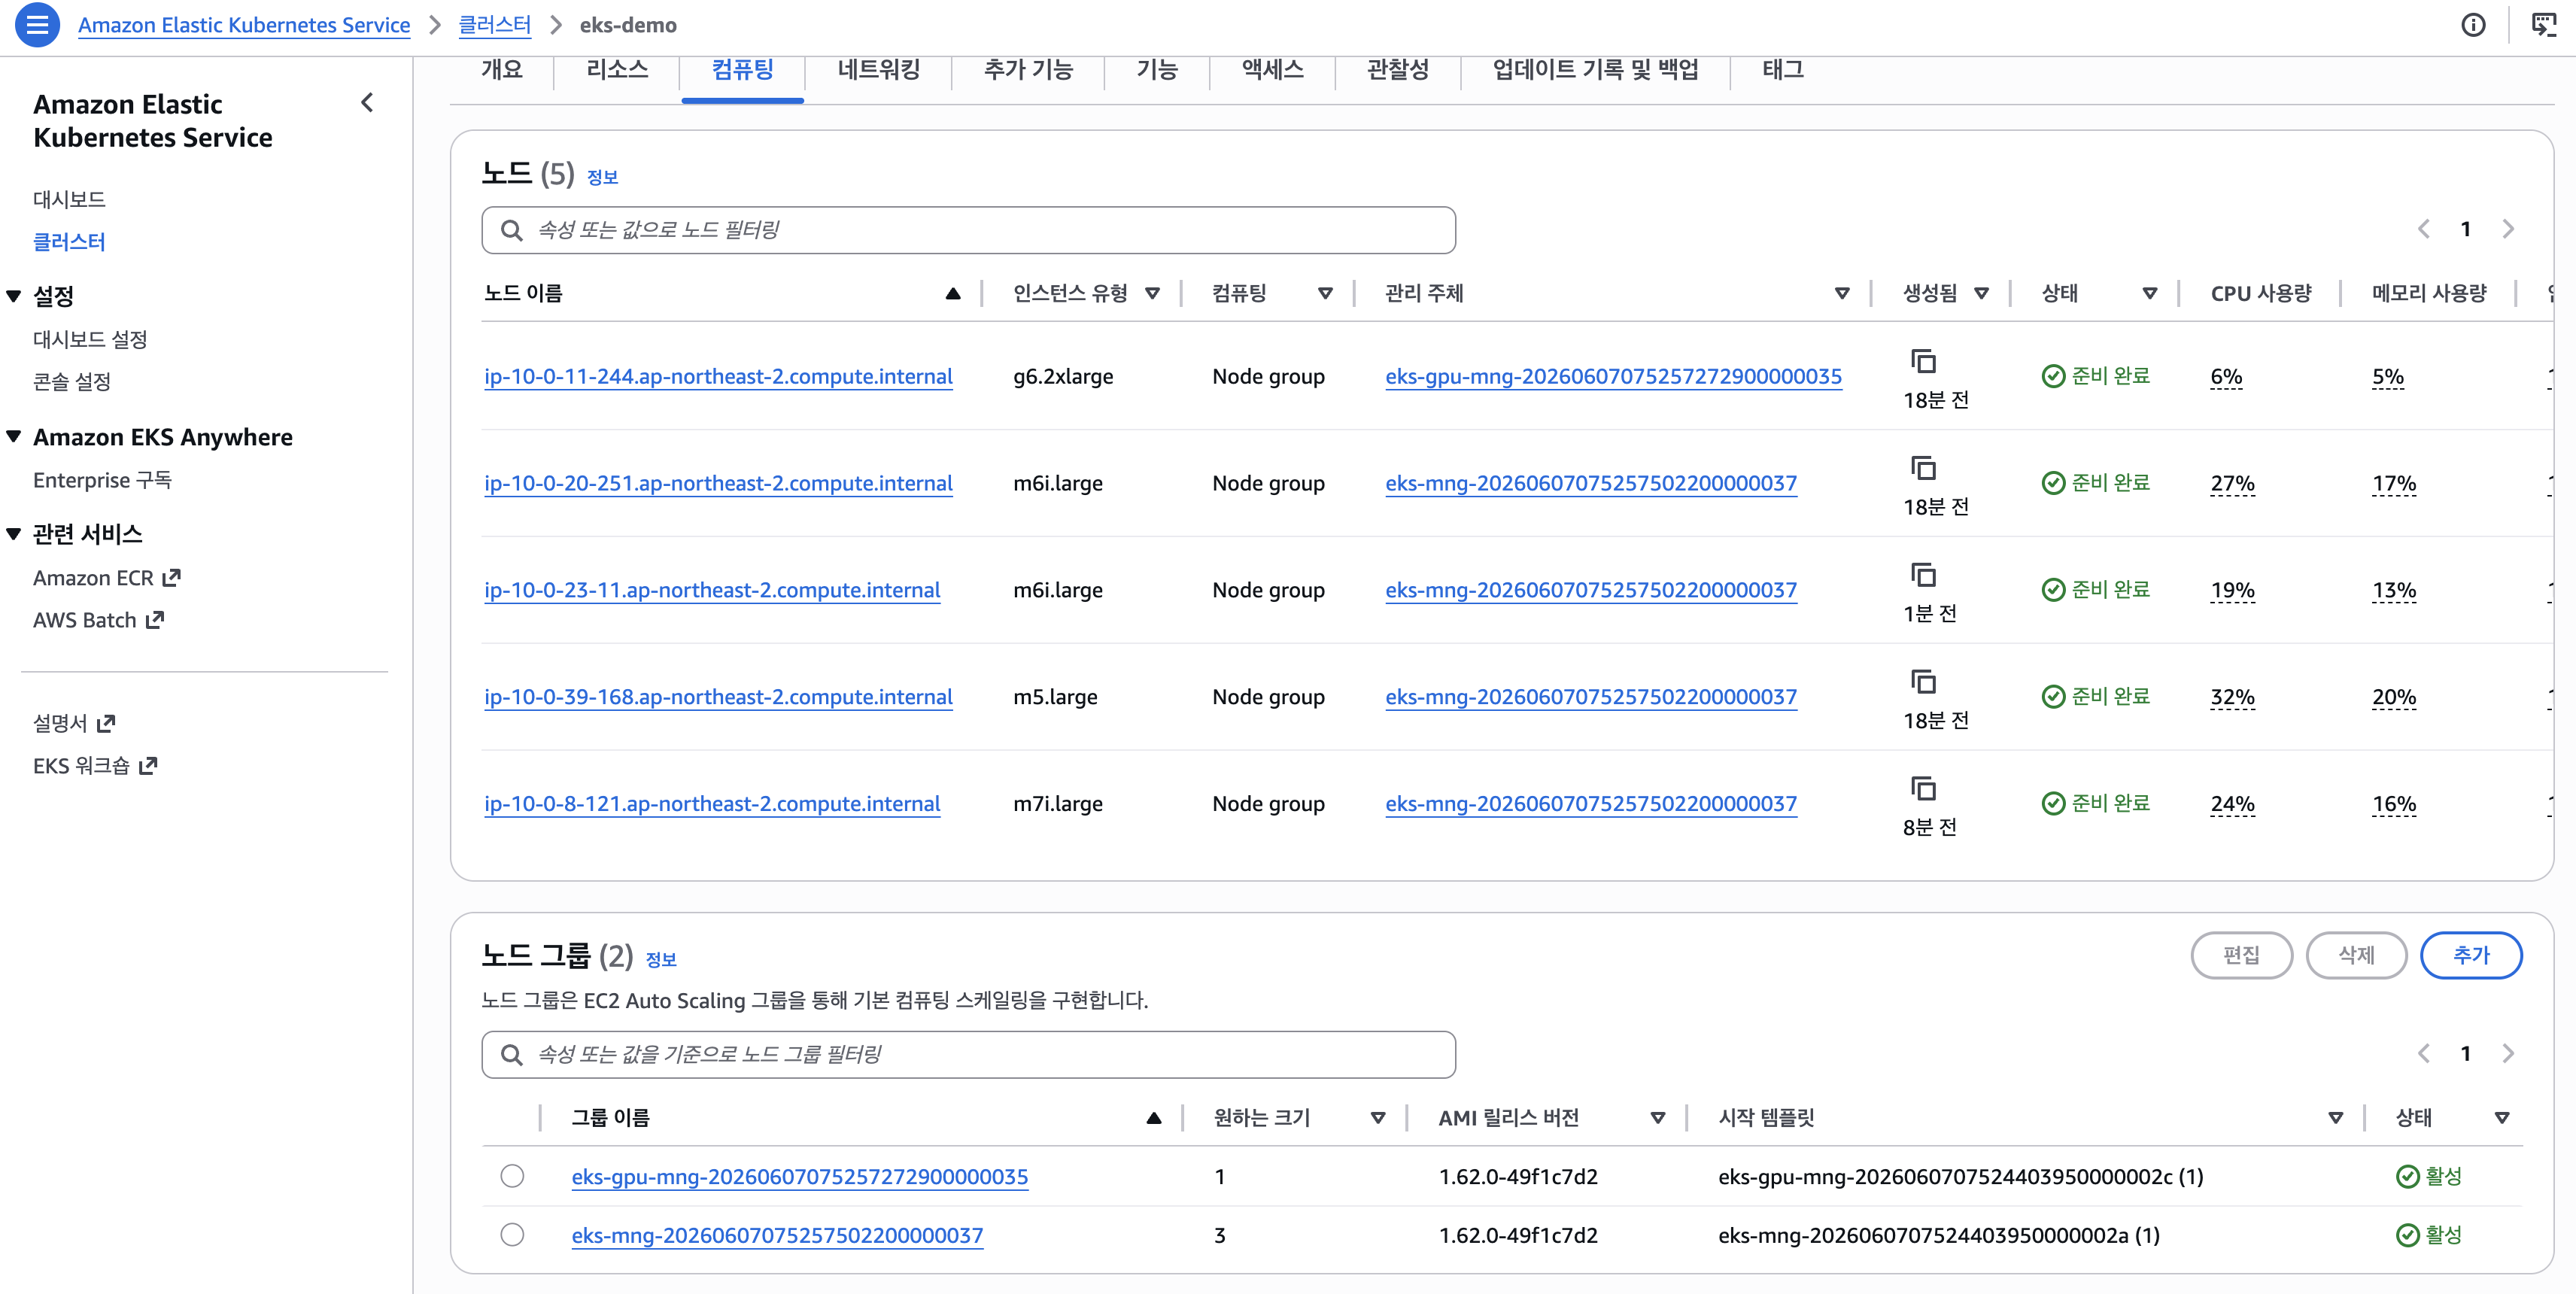Click CPU usage 27% value
Viewport: 2576px width, 1294px height.
pyautogui.click(x=2232, y=484)
